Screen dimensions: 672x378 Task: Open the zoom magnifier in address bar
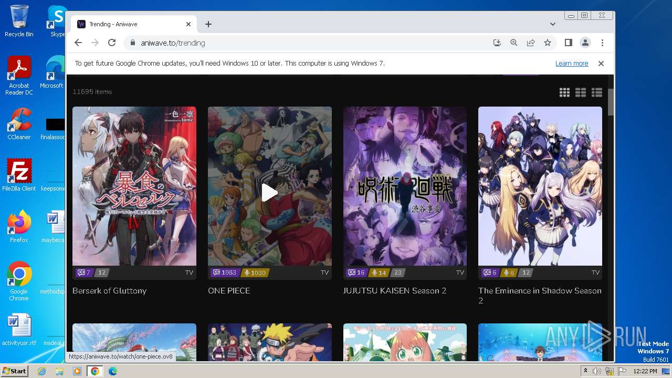[x=514, y=43]
